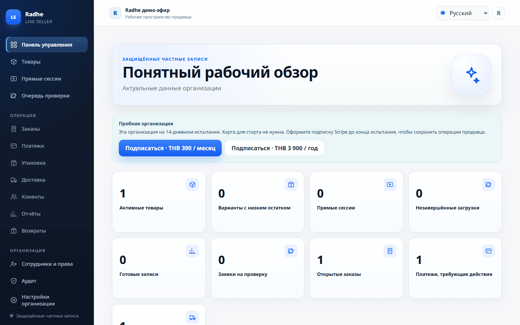The width and height of the screenshot is (520, 325).
Task: Click the add-user icon beside Сотрудники и права
Action: click(14, 264)
